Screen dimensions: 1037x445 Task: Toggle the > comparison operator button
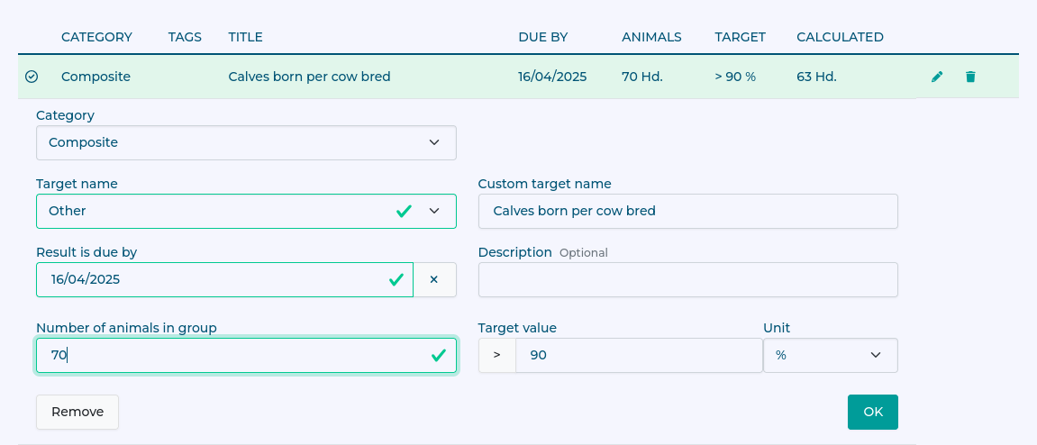(496, 355)
